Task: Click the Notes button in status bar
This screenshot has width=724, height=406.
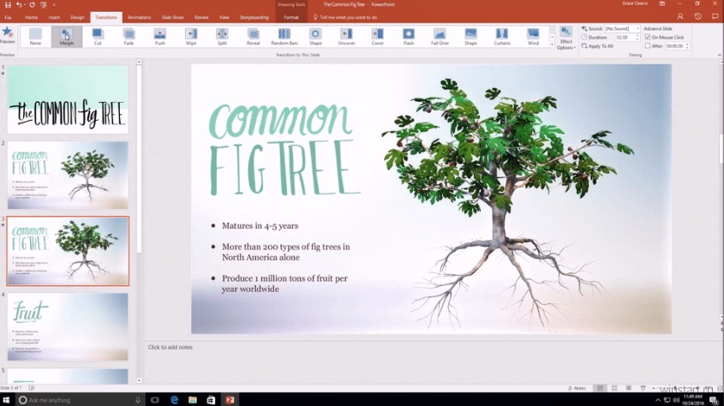Action: point(577,389)
